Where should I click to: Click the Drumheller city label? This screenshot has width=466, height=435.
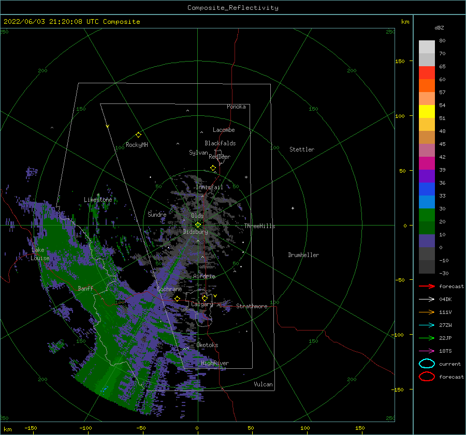point(303,255)
